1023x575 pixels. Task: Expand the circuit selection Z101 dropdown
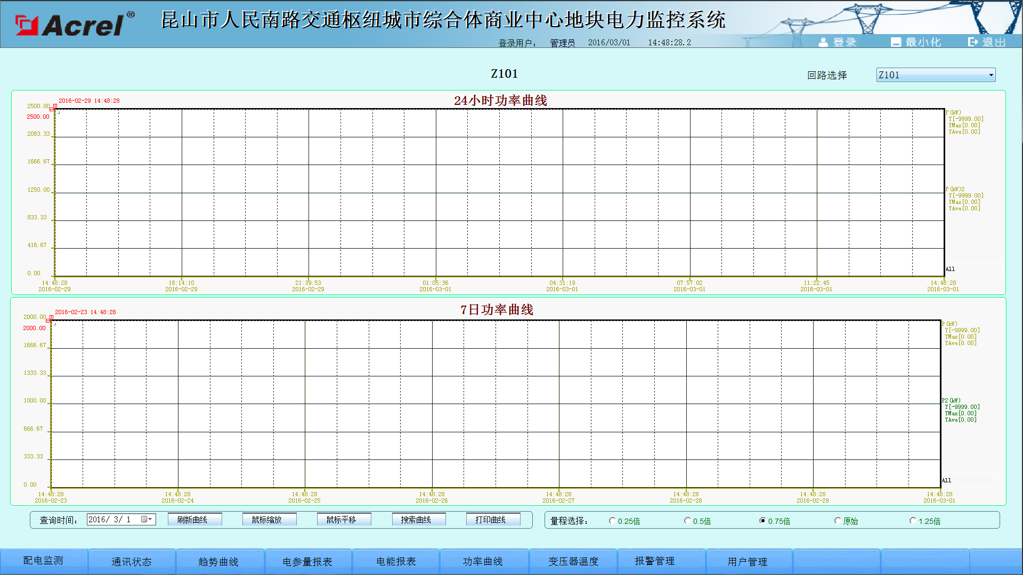pos(991,75)
